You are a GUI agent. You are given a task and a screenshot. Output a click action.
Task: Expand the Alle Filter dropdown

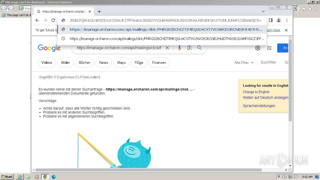pyautogui.click(x=244, y=63)
